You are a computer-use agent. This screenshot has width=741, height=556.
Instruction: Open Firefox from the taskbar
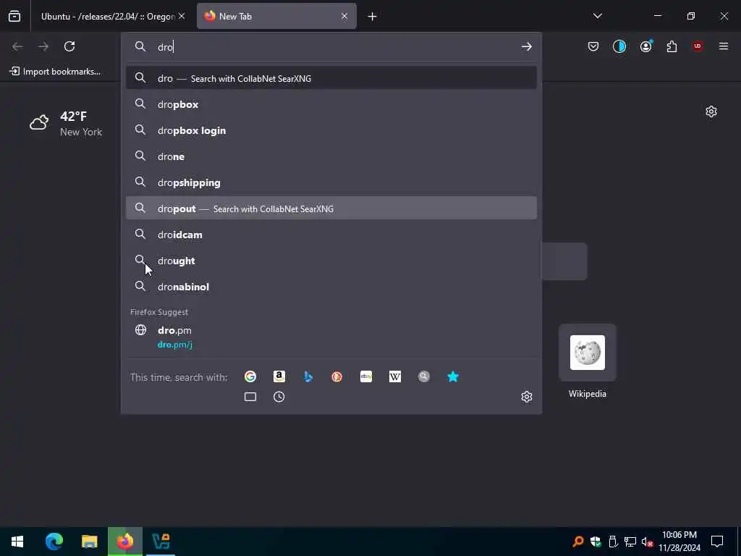tap(124, 541)
